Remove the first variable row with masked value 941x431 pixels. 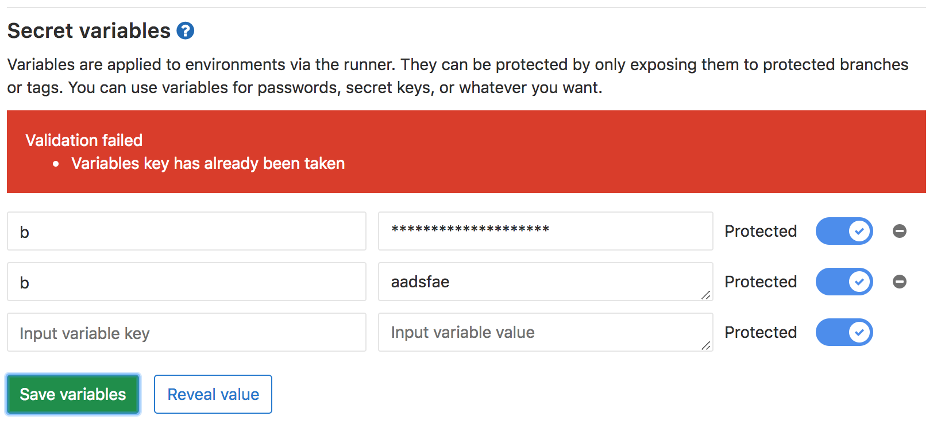(x=899, y=231)
